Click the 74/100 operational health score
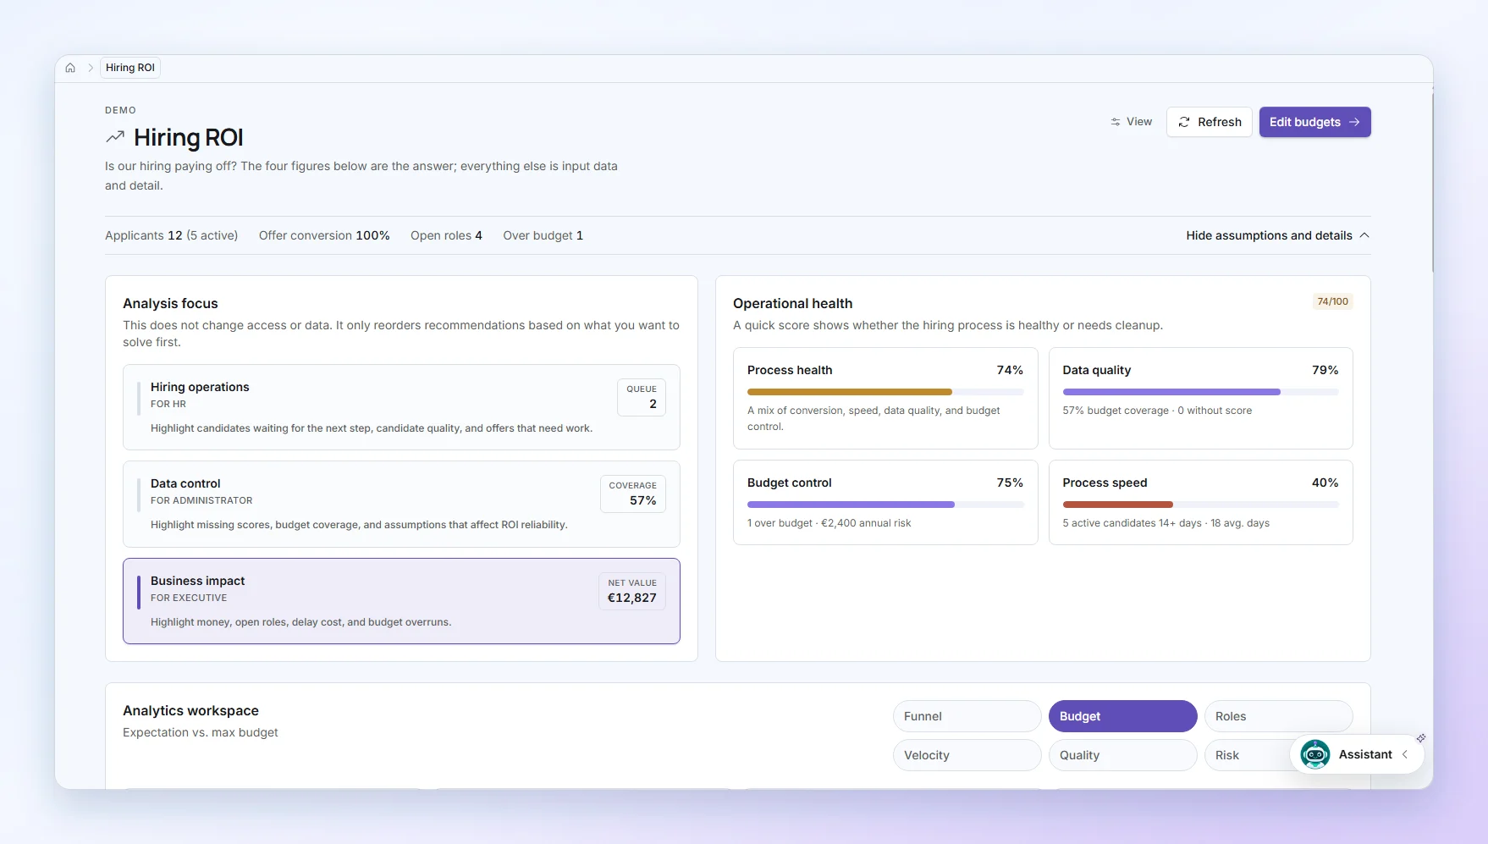This screenshot has width=1488, height=844. pyautogui.click(x=1332, y=301)
